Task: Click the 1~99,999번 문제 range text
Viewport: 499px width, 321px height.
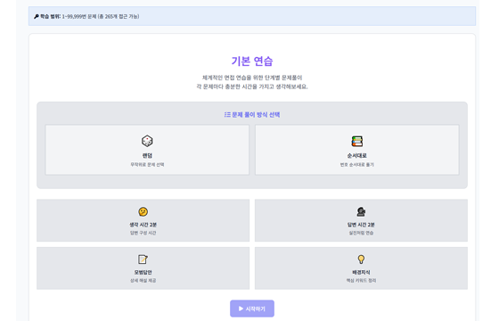Action: [x=79, y=16]
